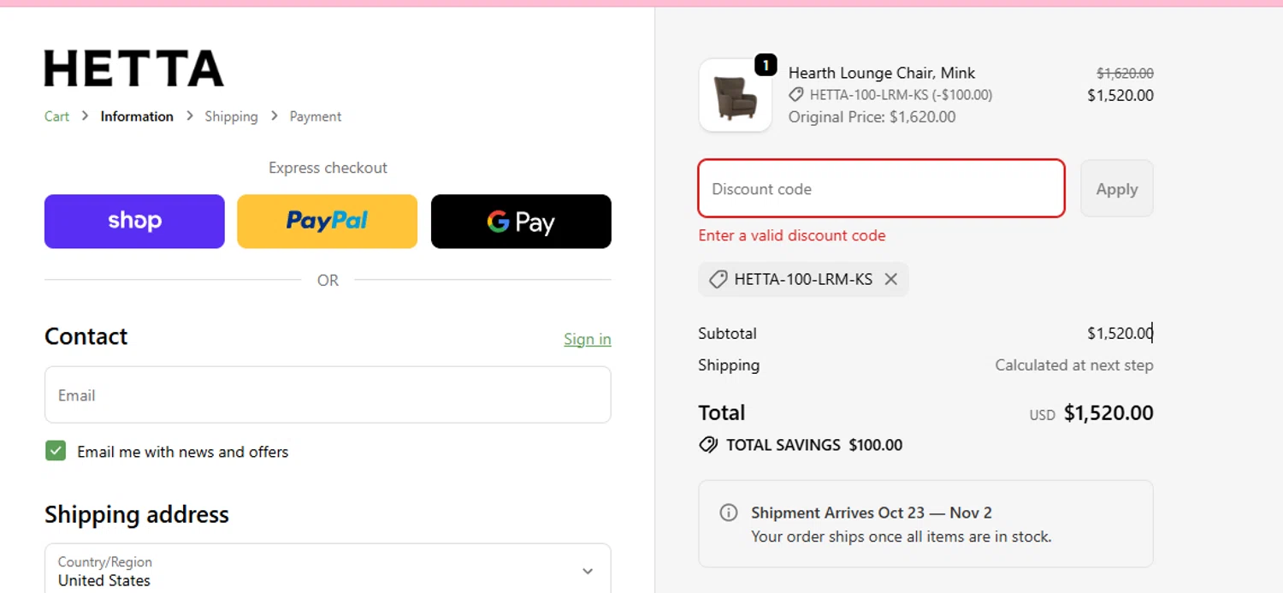Click 'Shipment Arrives Oct 23 — Nov 2'
The height and width of the screenshot is (593, 1283).
[872, 513]
